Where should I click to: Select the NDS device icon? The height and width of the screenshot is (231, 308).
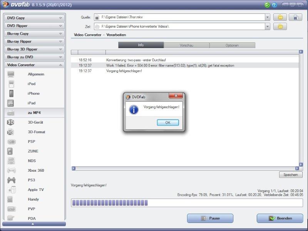[x=11, y=161]
